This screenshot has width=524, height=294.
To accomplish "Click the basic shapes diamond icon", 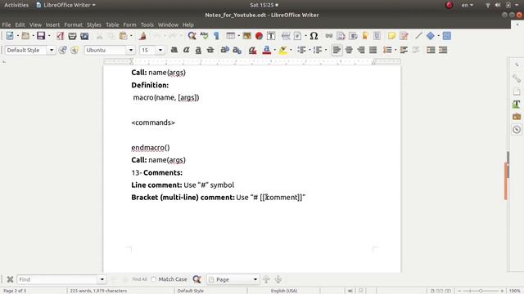I will click(x=431, y=36).
